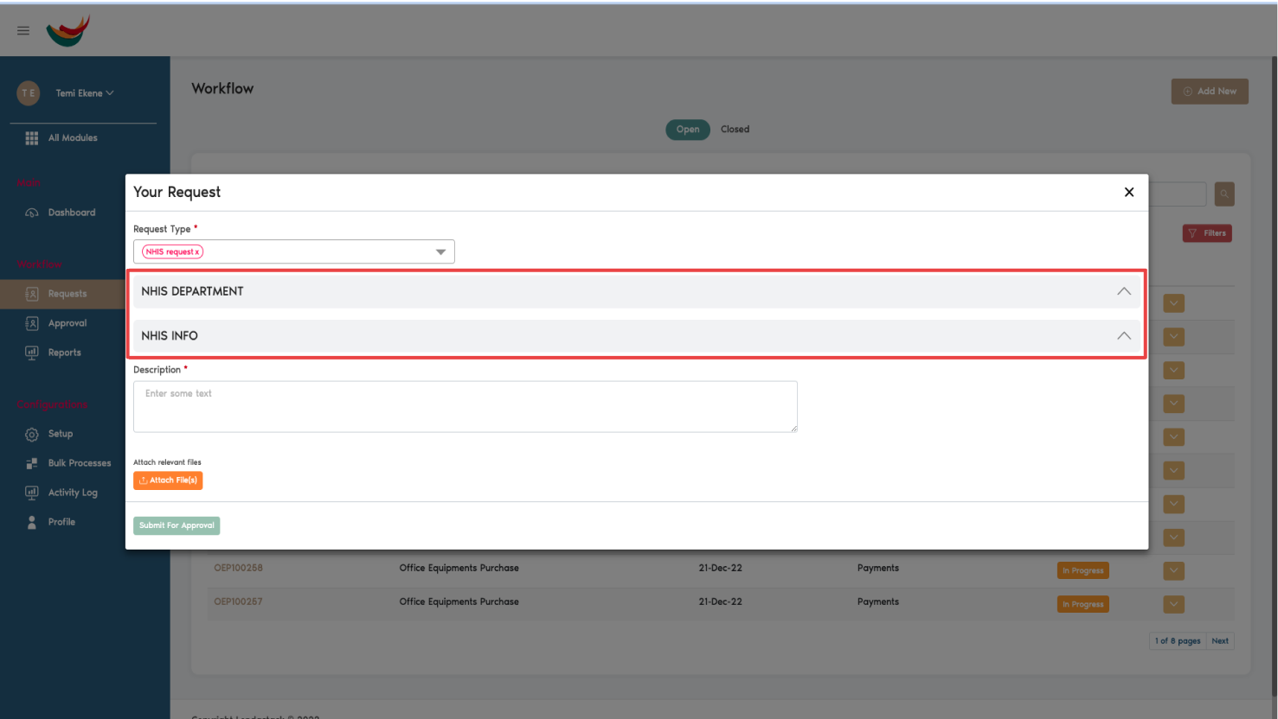Open the Profile person icon
This screenshot has width=1278, height=719.
click(32, 521)
